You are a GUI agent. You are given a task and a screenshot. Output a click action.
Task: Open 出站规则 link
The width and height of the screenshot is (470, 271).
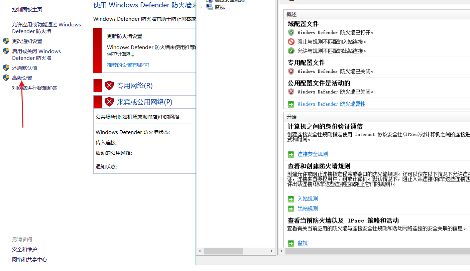(308, 208)
